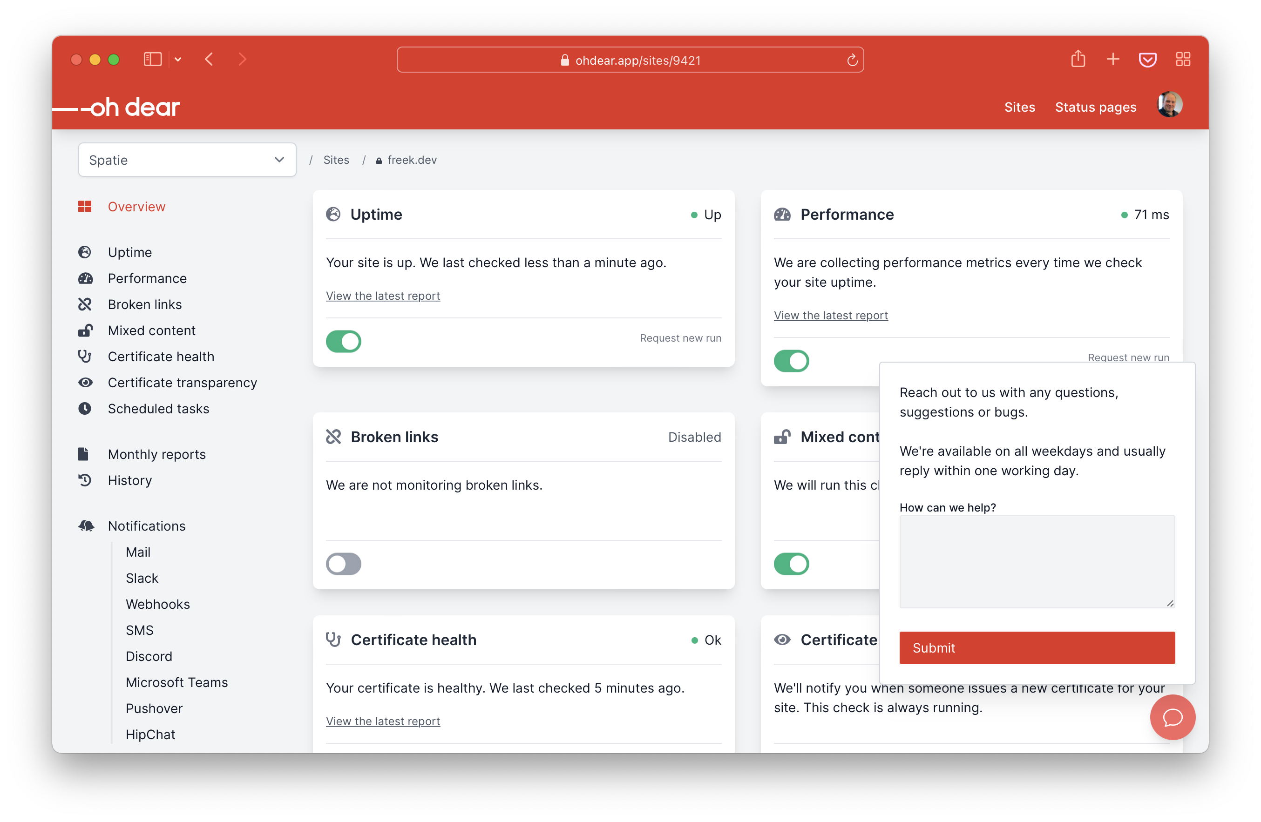
Task: Click the Broken links icon in the sidebar
Action: click(85, 304)
